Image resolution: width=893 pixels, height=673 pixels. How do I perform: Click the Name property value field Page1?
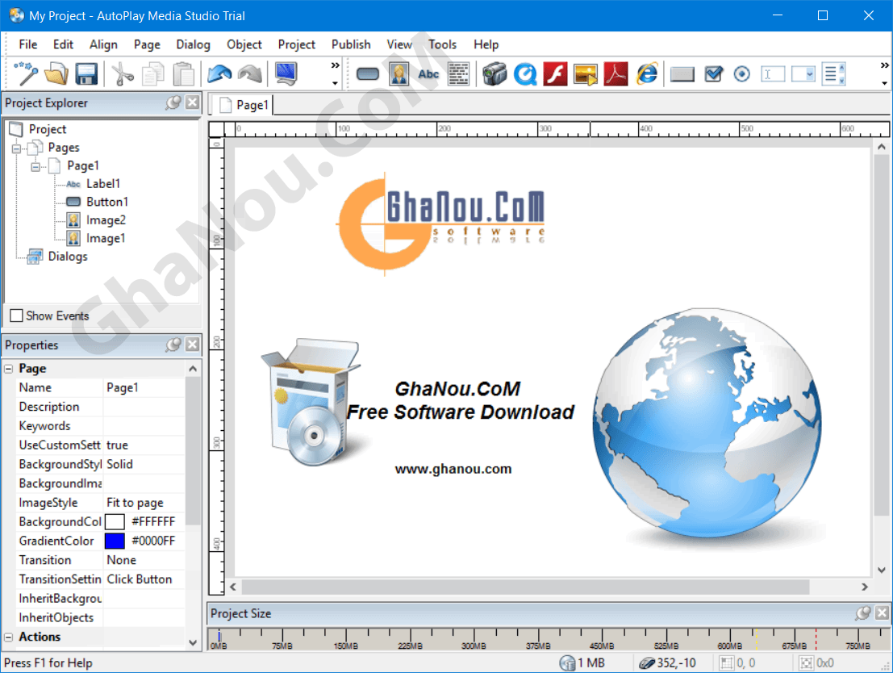point(144,387)
